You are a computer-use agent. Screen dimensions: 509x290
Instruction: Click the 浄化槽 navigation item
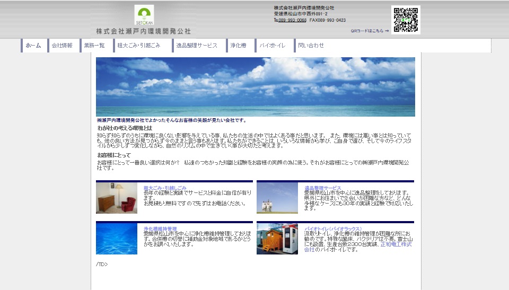(238, 46)
